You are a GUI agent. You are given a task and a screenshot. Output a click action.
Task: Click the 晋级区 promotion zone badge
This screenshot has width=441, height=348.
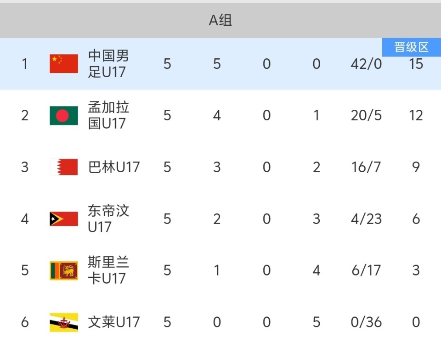pyautogui.click(x=411, y=47)
